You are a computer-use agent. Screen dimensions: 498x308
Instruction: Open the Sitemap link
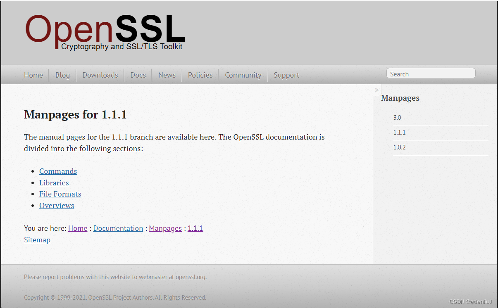[37, 240]
